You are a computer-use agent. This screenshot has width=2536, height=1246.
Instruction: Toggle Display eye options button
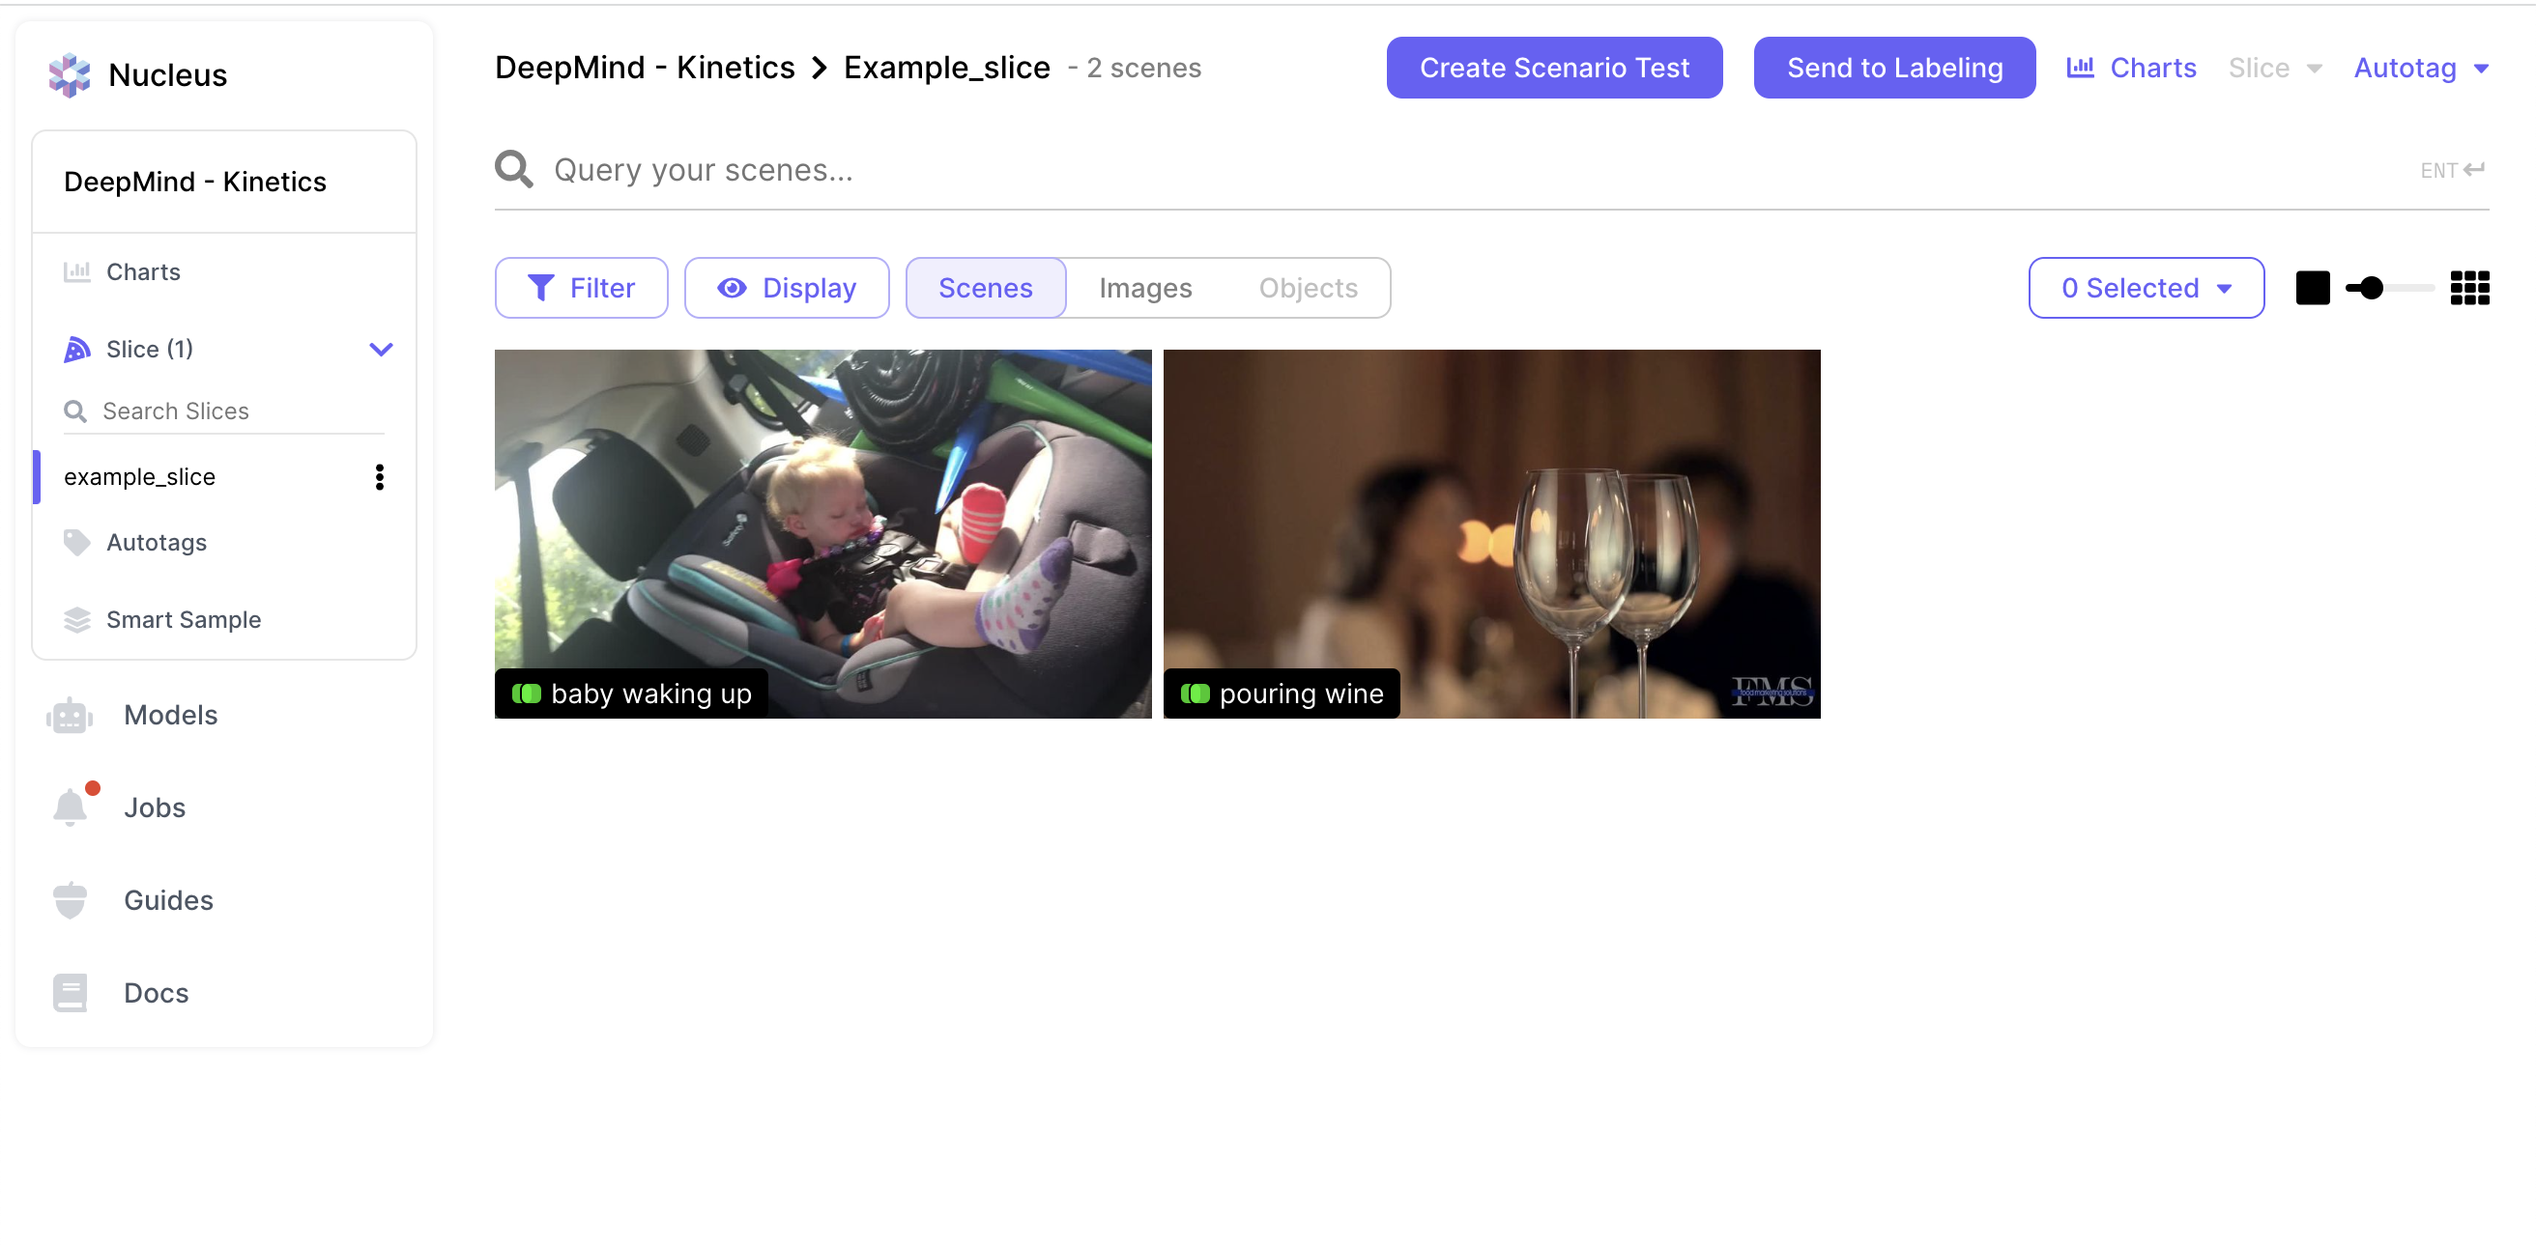pyautogui.click(x=786, y=289)
